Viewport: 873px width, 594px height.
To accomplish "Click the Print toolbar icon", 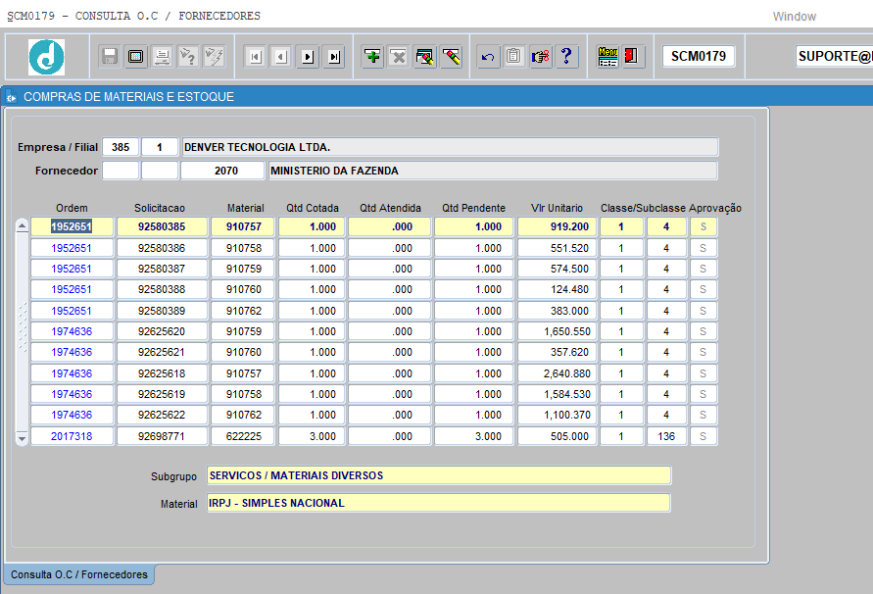I will click(x=162, y=57).
